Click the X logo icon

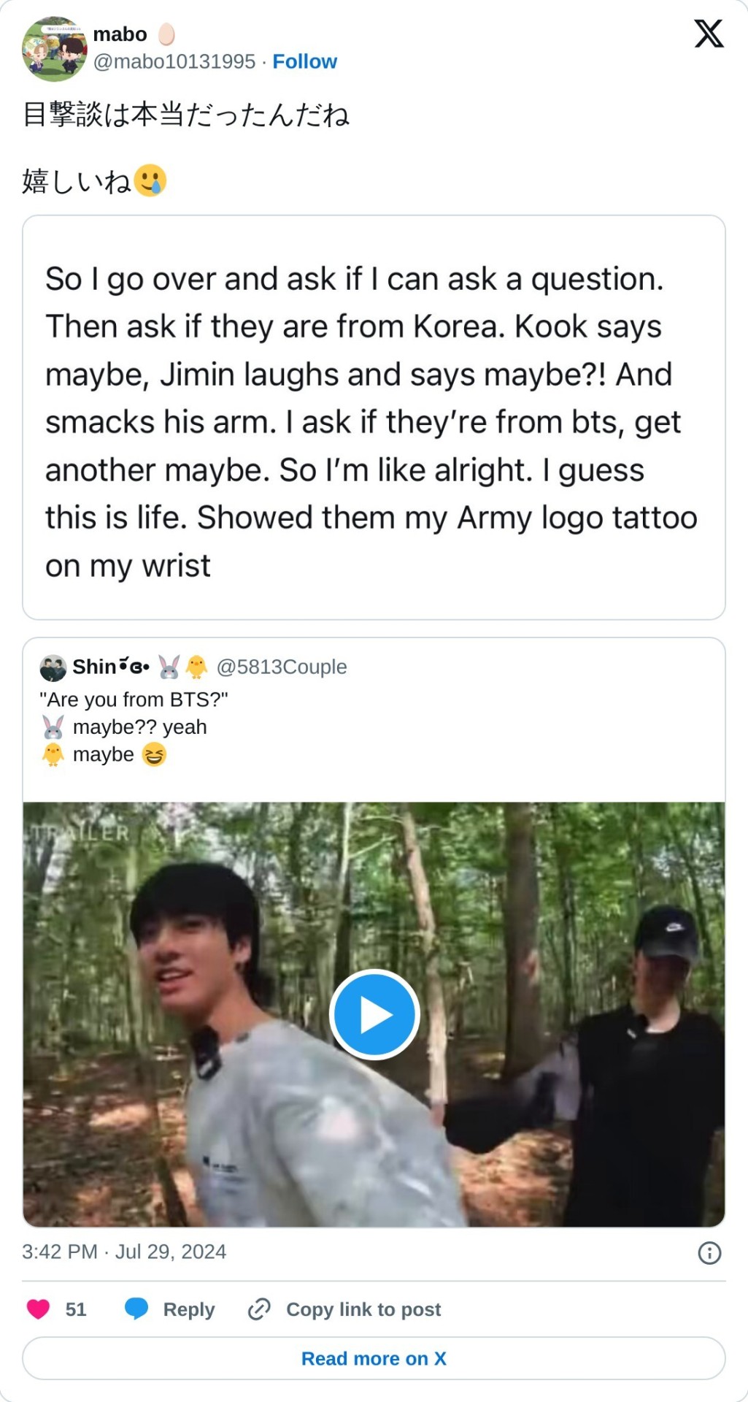708,34
